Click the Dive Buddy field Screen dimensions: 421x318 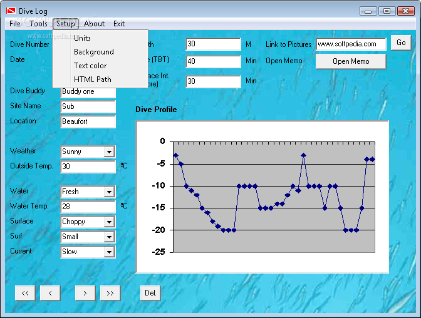[x=88, y=92]
